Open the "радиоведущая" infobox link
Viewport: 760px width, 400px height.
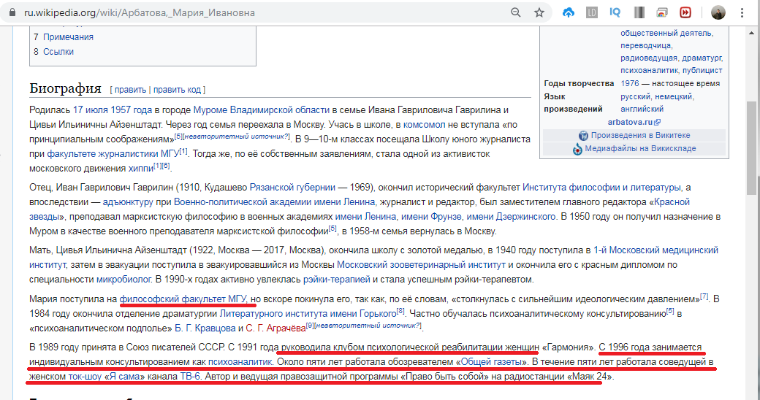[649, 58]
